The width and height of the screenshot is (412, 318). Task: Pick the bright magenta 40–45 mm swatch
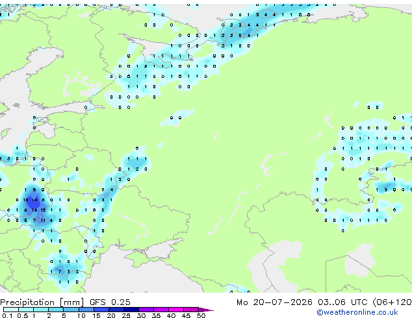176,310
